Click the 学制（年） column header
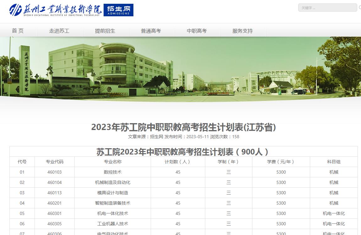This screenshot has width=361, height=235. [x=229, y=162]
